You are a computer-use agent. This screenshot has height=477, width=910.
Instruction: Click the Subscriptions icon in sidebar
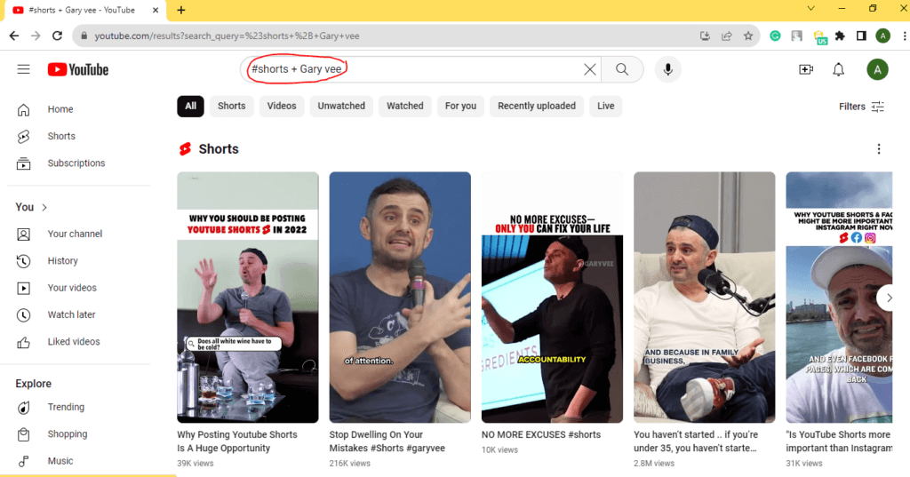coord(23,163)
